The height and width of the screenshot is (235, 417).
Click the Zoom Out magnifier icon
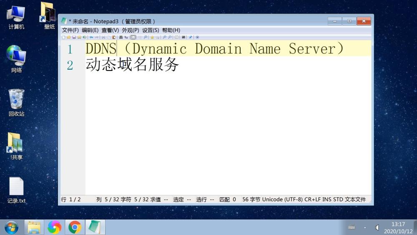170,37
